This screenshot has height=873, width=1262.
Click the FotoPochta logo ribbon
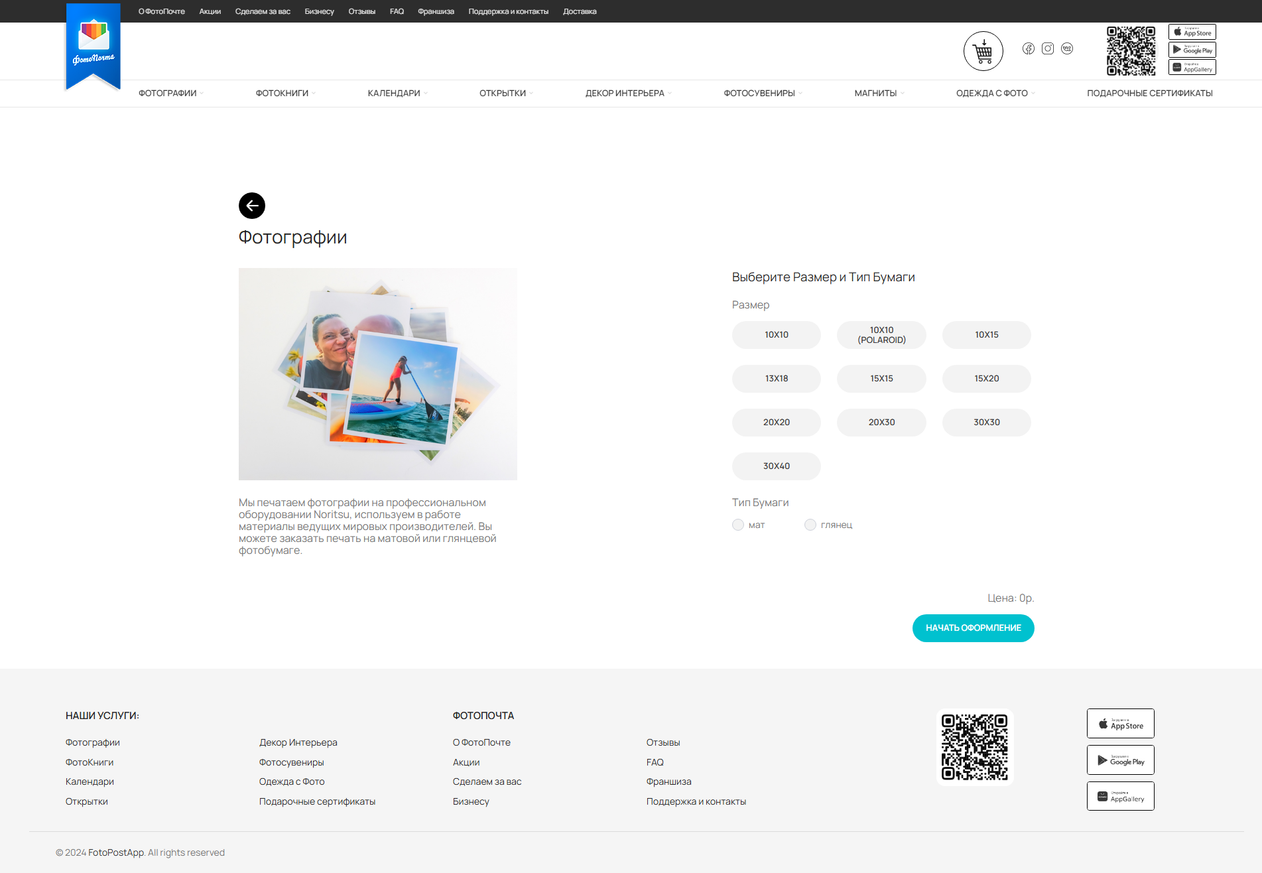(94, 46)
